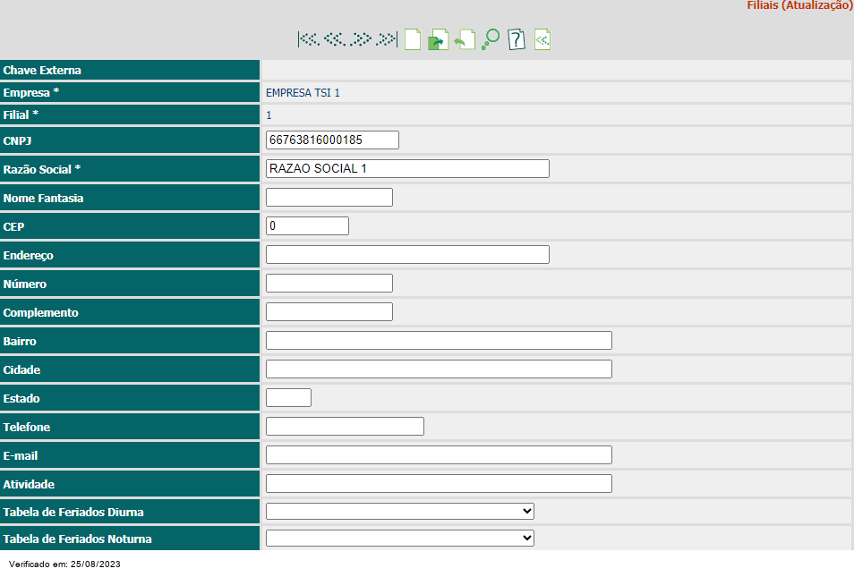Image resolution: width=854 pixels, height=577 pixels.
Task: Focus the Endereço input field
Action: coord(407,254)
